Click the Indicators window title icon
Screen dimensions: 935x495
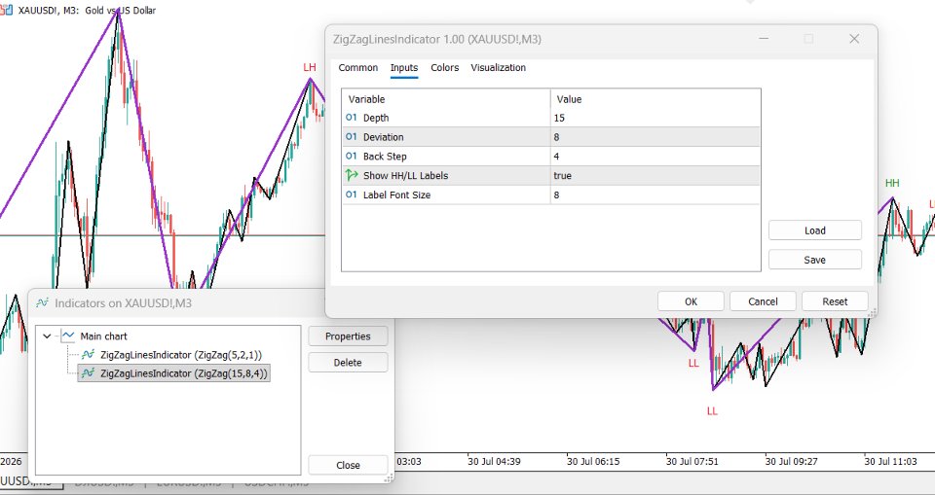point(42,303)
